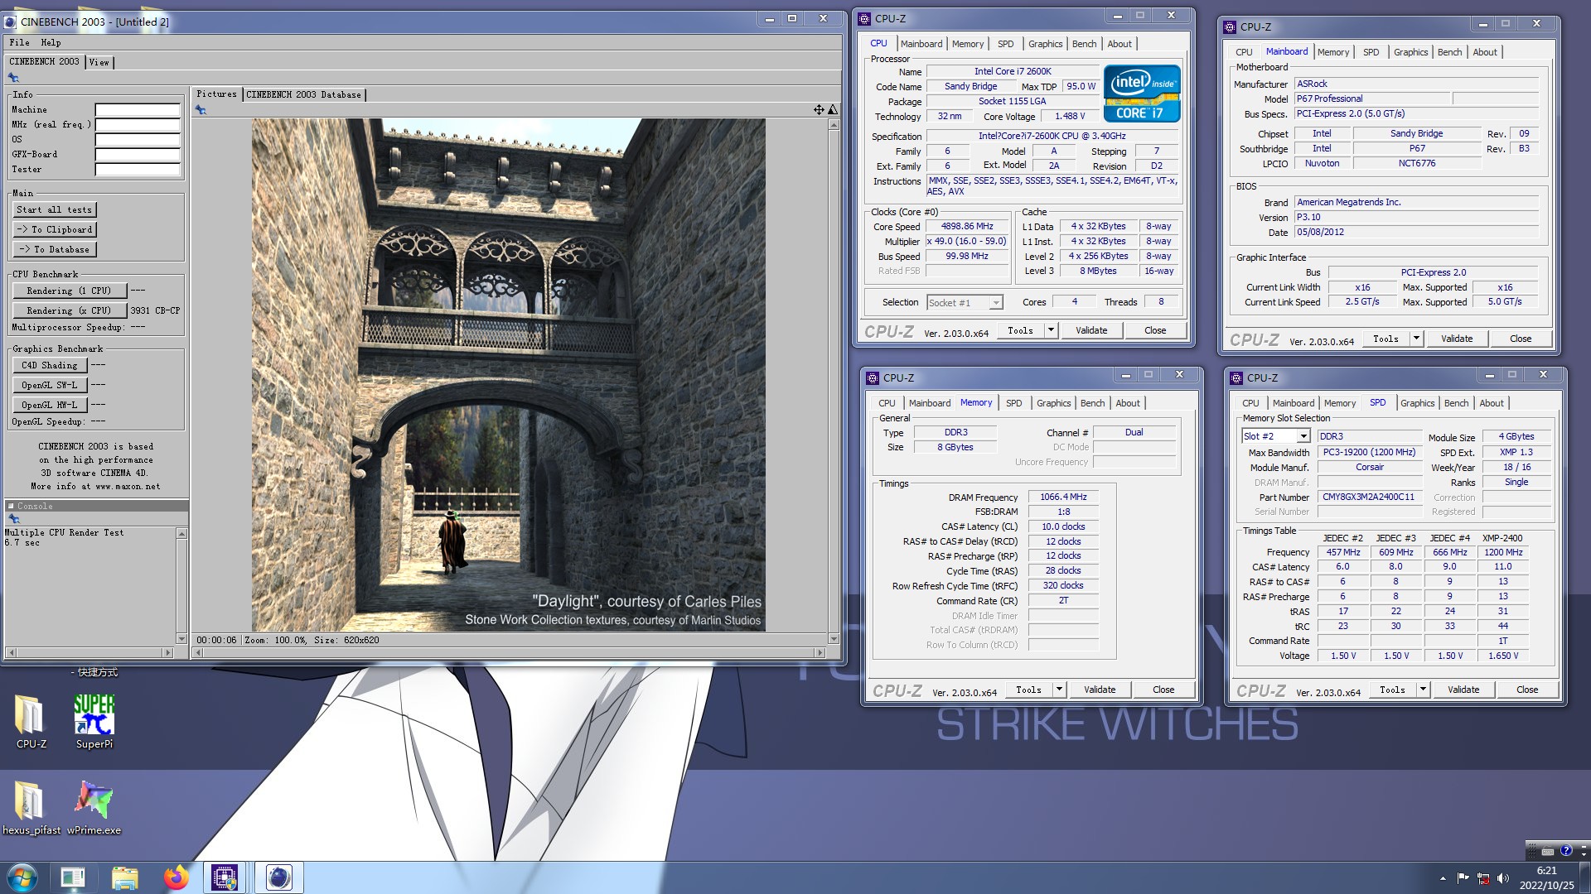Run the OpenGL HW-L benchmark
1591x894 pixels.
(x=49, y=406)
